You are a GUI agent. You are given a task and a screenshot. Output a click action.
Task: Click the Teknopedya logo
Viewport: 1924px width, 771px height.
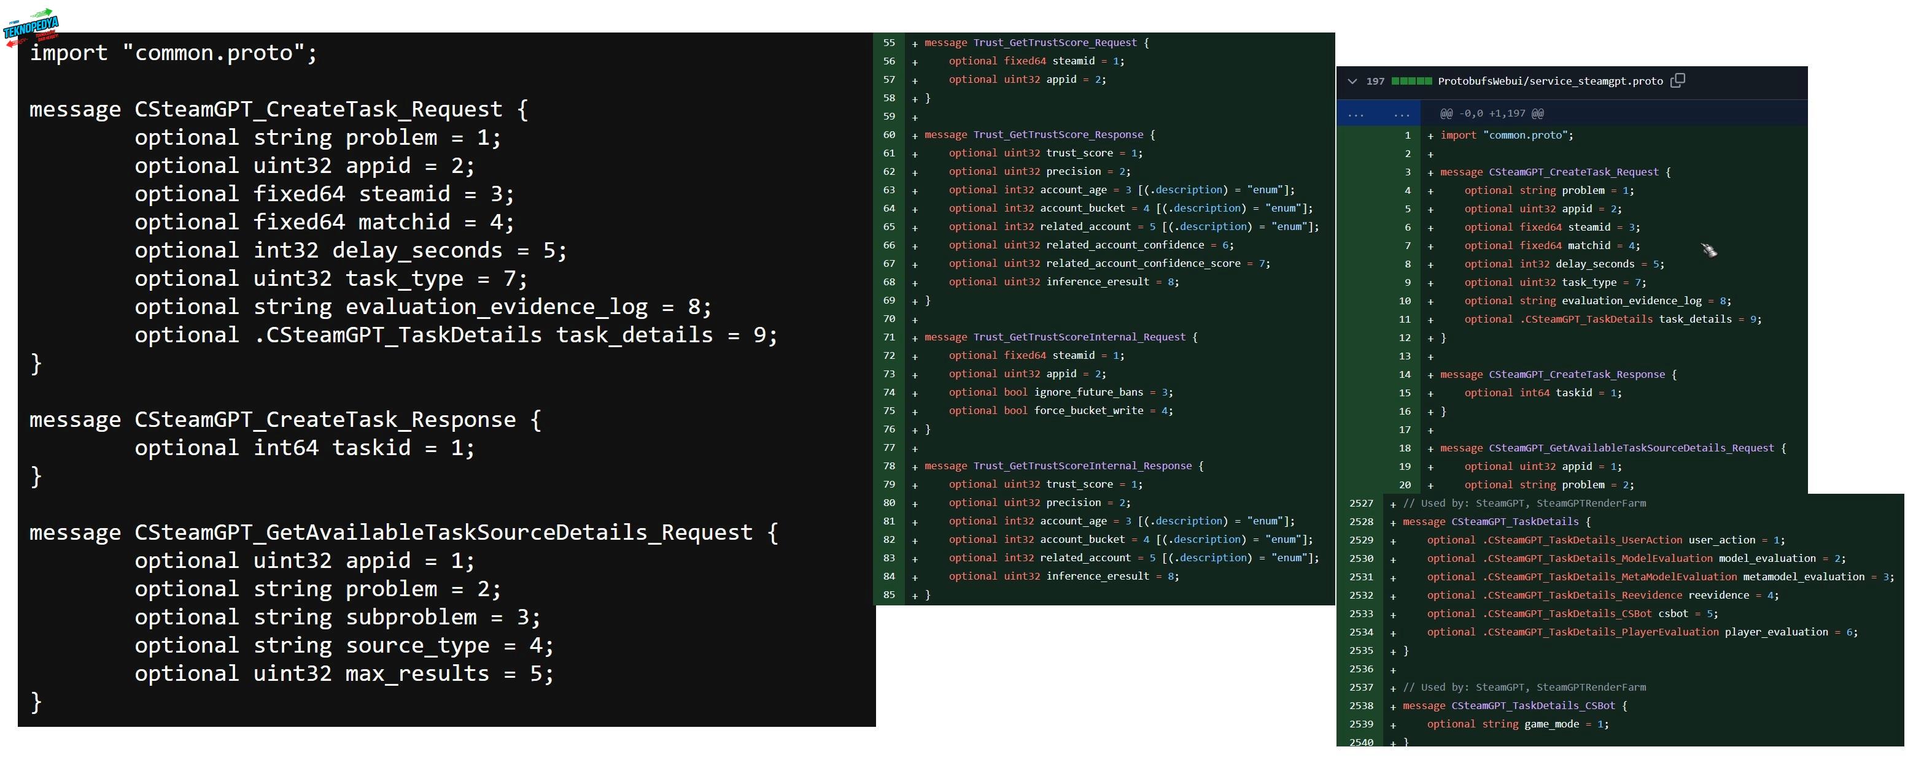[31, 27]
